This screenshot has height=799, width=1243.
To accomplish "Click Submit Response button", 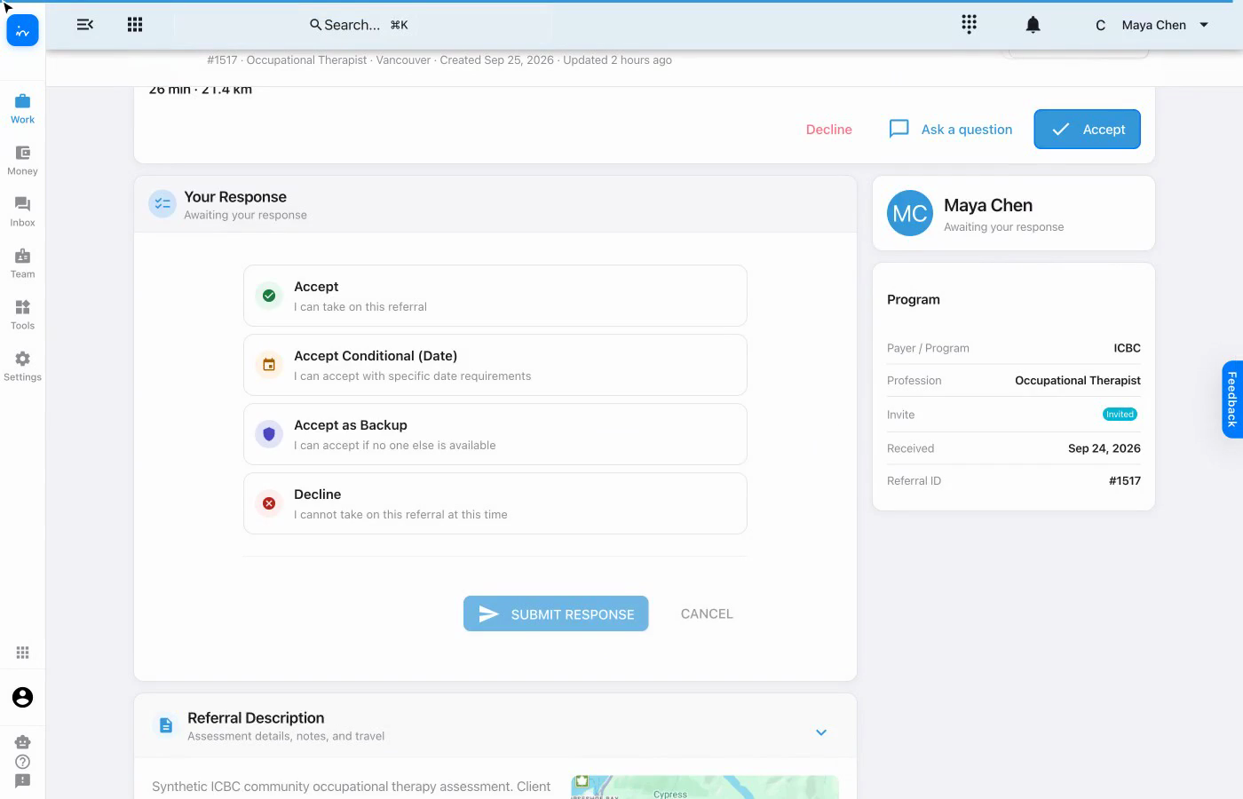I will coord(556,613).
